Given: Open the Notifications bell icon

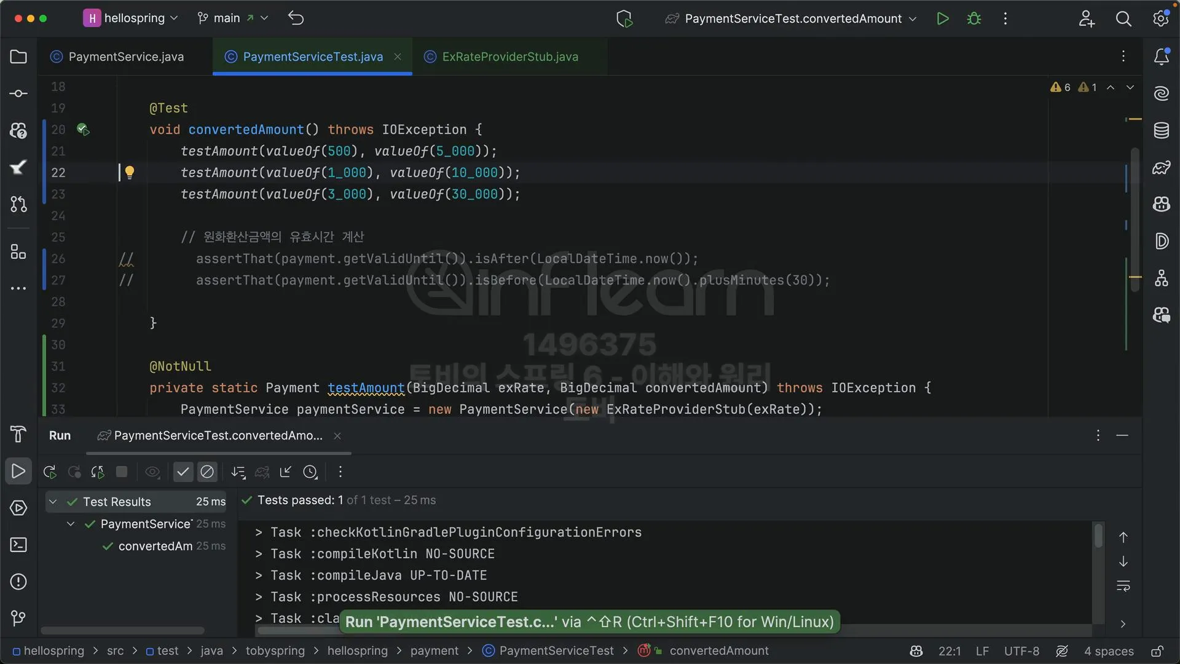Looking at the screenshot, I should pyautogui.click(x=1162, y=57).
